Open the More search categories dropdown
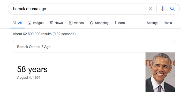 click(x=120, y=23)
